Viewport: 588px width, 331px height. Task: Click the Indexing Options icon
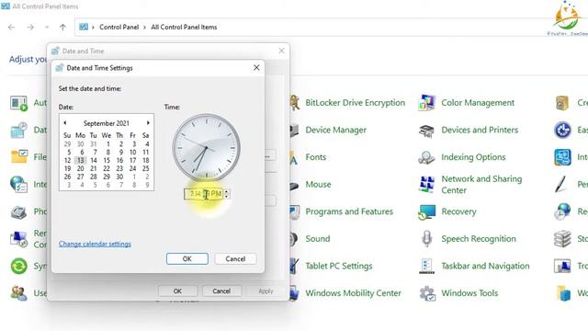click(426, 157)
